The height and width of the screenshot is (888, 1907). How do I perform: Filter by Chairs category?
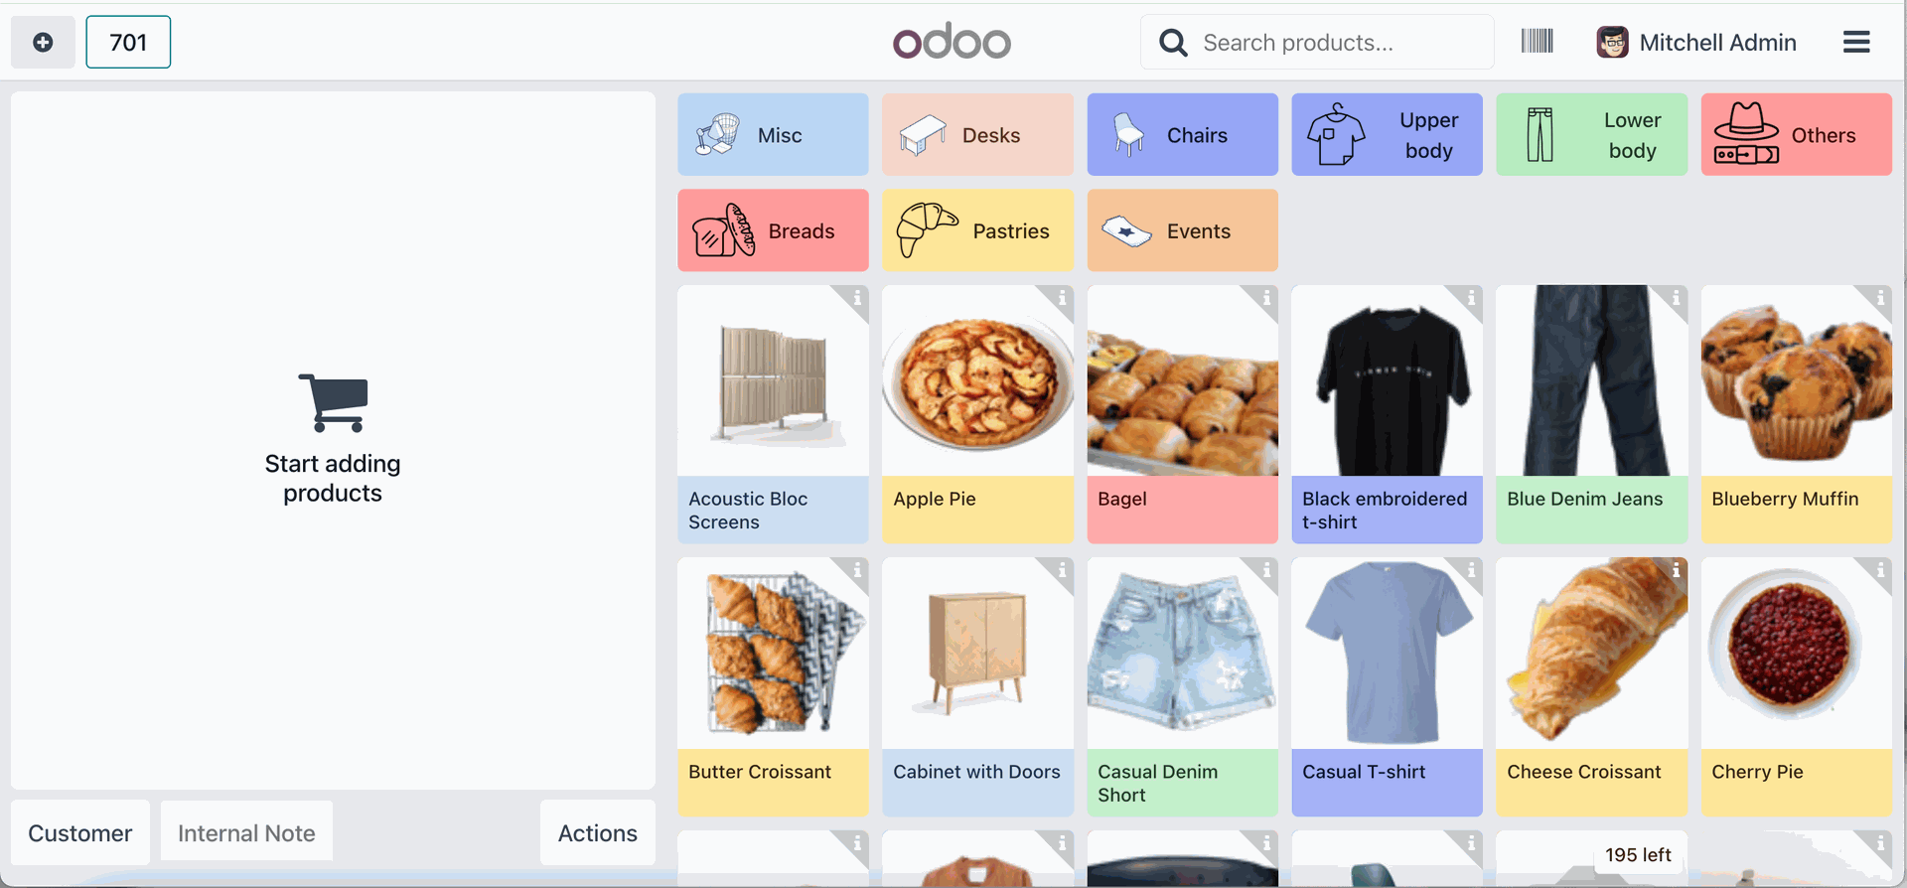[1182, 135]
